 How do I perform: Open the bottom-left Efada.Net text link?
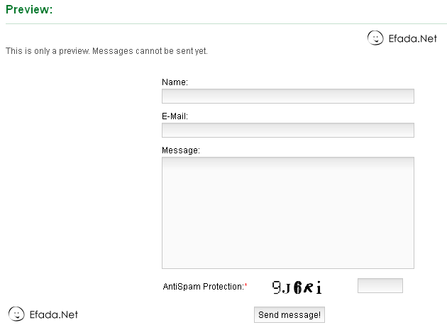[x=54, y=314]
